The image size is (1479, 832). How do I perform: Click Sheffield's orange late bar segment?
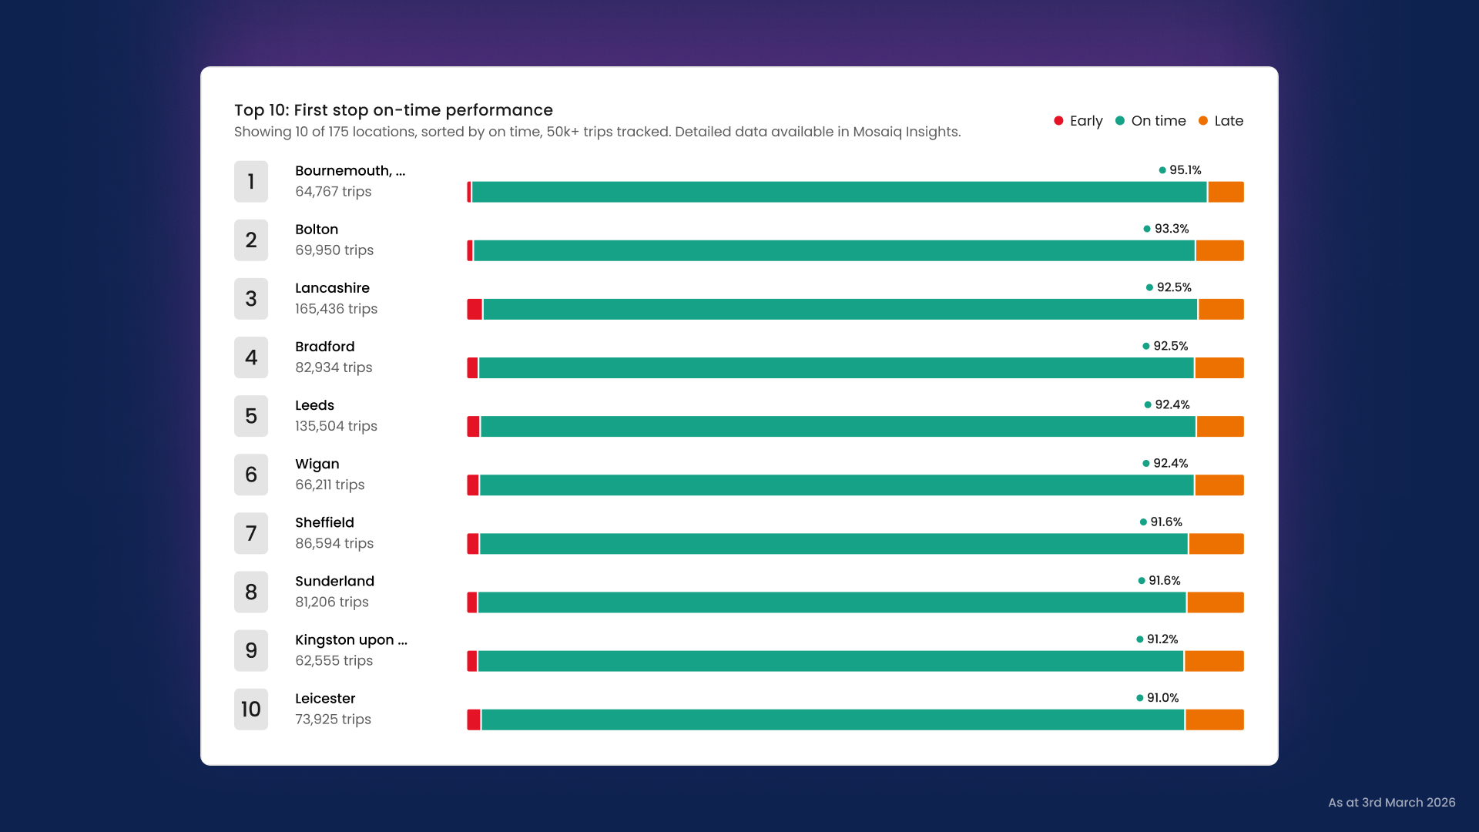1216,544
